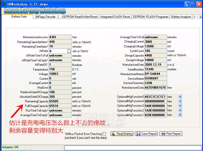
Task: Expand the OptionalMfgFunction2 dropdown arrow
Action: point(180,111)
